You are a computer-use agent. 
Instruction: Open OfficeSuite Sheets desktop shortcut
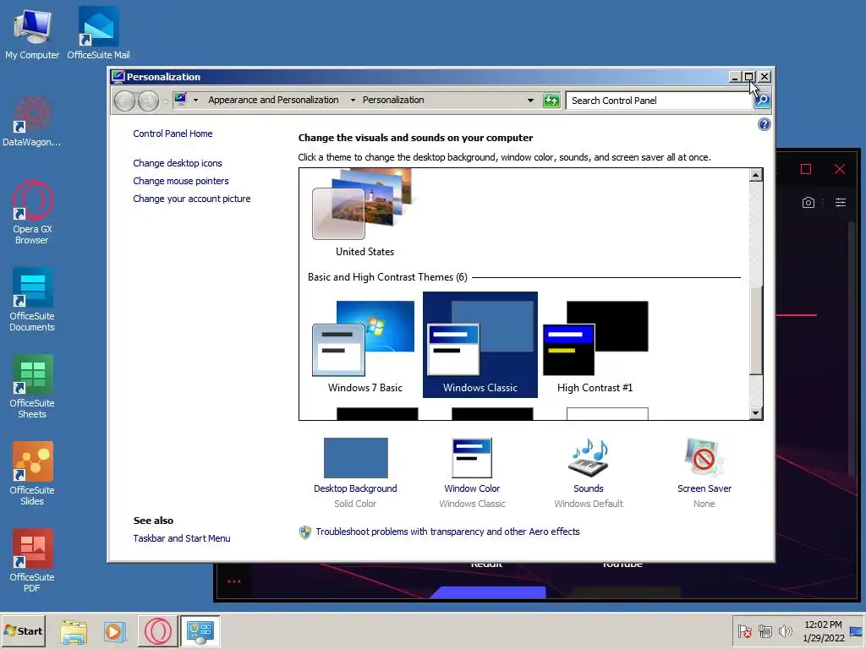pos(32,386)
